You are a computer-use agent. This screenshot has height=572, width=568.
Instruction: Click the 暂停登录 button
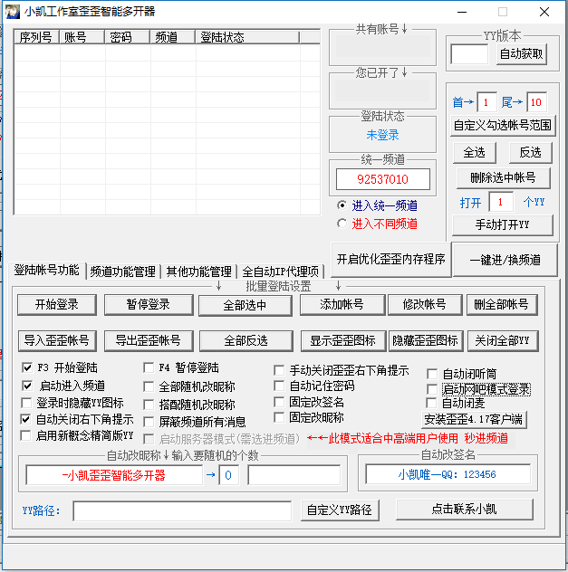tap(149, 305)
